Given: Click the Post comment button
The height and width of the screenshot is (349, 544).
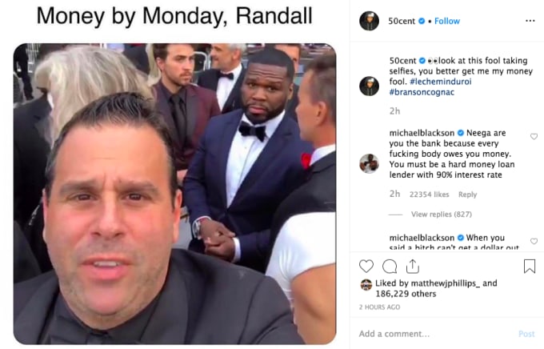Looking at the screenshot, I should pos(526,334).
